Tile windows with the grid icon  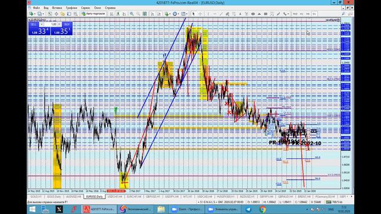click(x=145, y=14)
